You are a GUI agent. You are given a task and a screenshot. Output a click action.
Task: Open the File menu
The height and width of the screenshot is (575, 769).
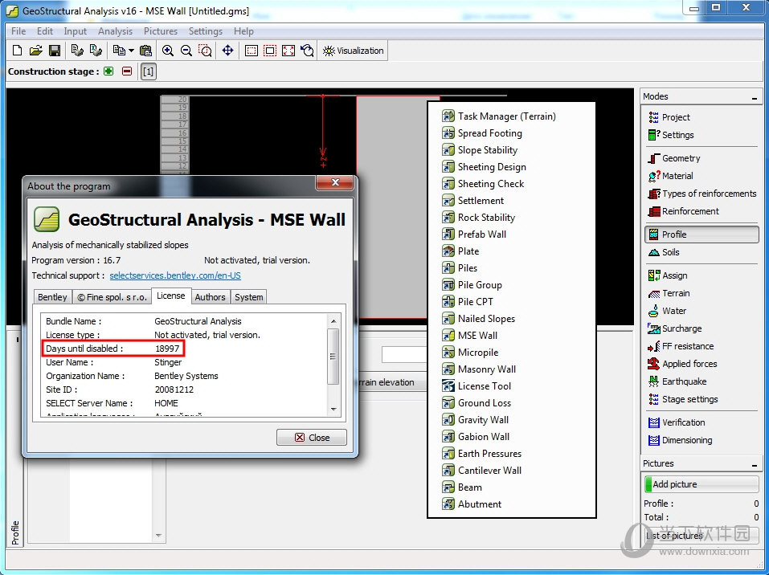click(x=18, y=31)
